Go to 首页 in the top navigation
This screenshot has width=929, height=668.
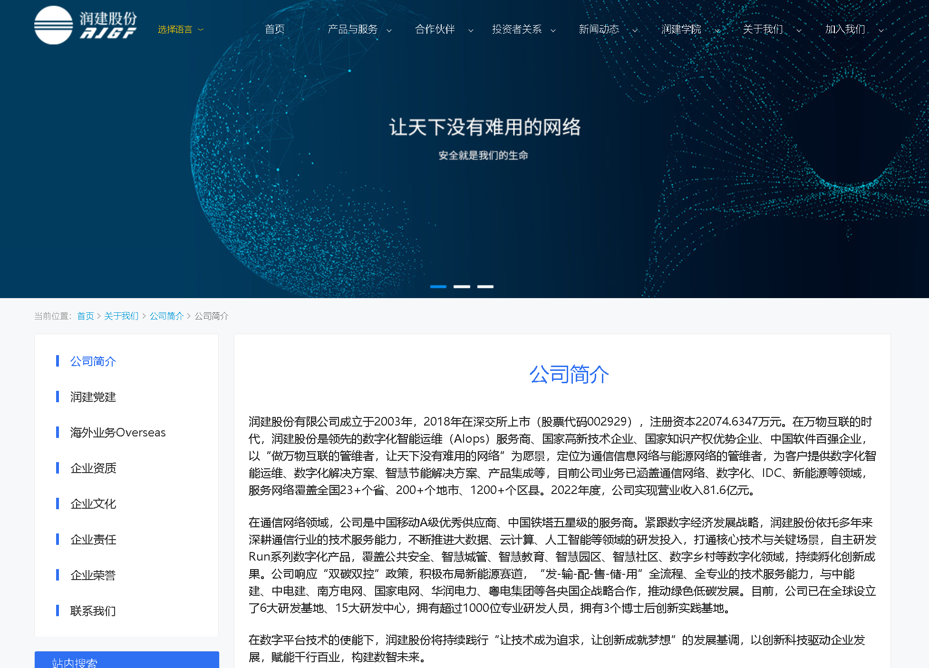(274, 29)
